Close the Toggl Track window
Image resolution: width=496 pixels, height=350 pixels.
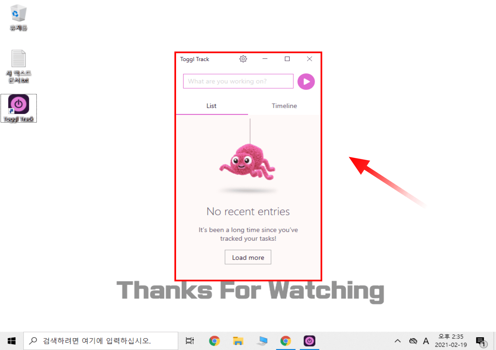pyautogui.click(x=309, y=59)
